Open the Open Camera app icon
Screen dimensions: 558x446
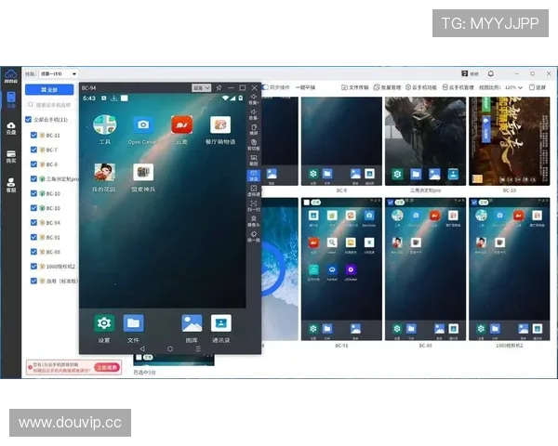142,125
